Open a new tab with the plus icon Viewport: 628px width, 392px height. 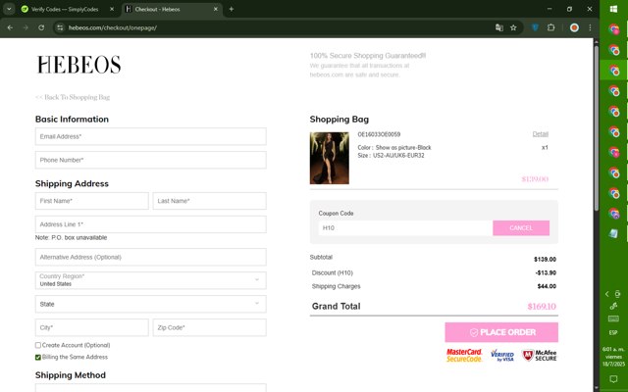232,9
